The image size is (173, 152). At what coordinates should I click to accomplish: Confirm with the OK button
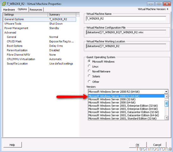pos(138,145)
